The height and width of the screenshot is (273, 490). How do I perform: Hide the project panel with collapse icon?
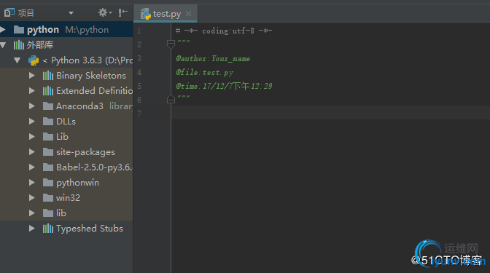pos(122,12)
